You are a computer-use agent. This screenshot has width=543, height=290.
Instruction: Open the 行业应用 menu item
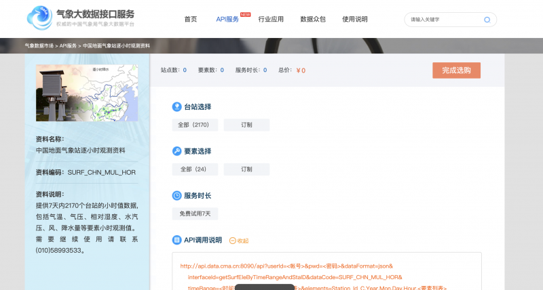(x=271, y=20)
